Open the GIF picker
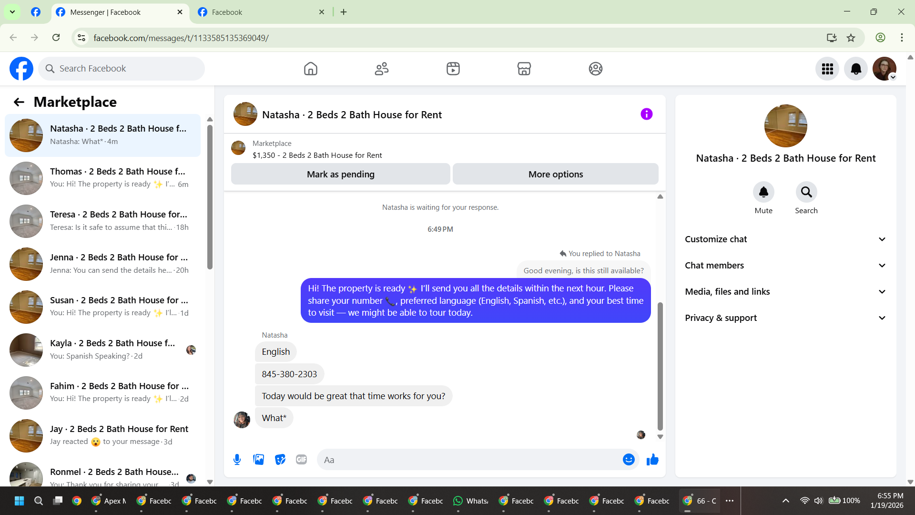The height and width of the screenshot is (515, 915). pyautogui.click(x=301, y=460)
